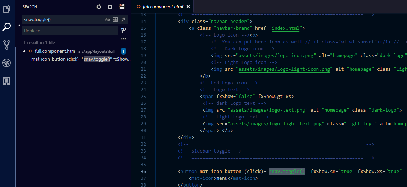Click the HTML file icon in tab
407x187 pixels.
(139, 7)
